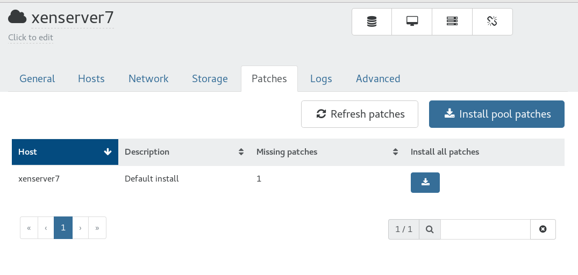The width and height of the screenshot is (578, 275).
Task: Clear the filter with the X icon
Action: [543, 229]
